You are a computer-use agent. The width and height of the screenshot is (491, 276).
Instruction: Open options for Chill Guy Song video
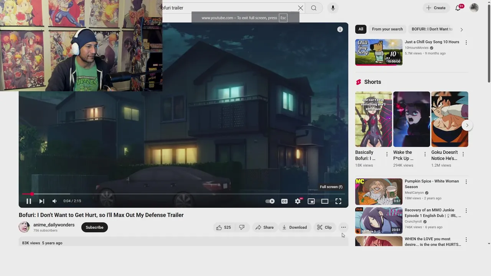pos(466,43)
